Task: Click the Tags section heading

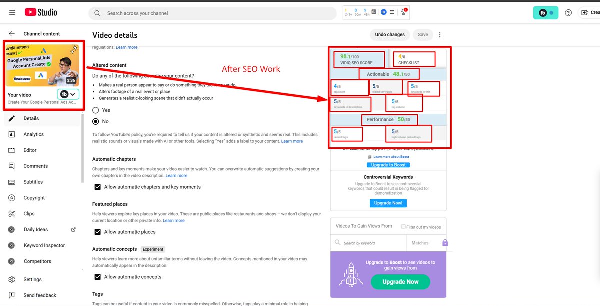Action: click(x=98, y=294)
